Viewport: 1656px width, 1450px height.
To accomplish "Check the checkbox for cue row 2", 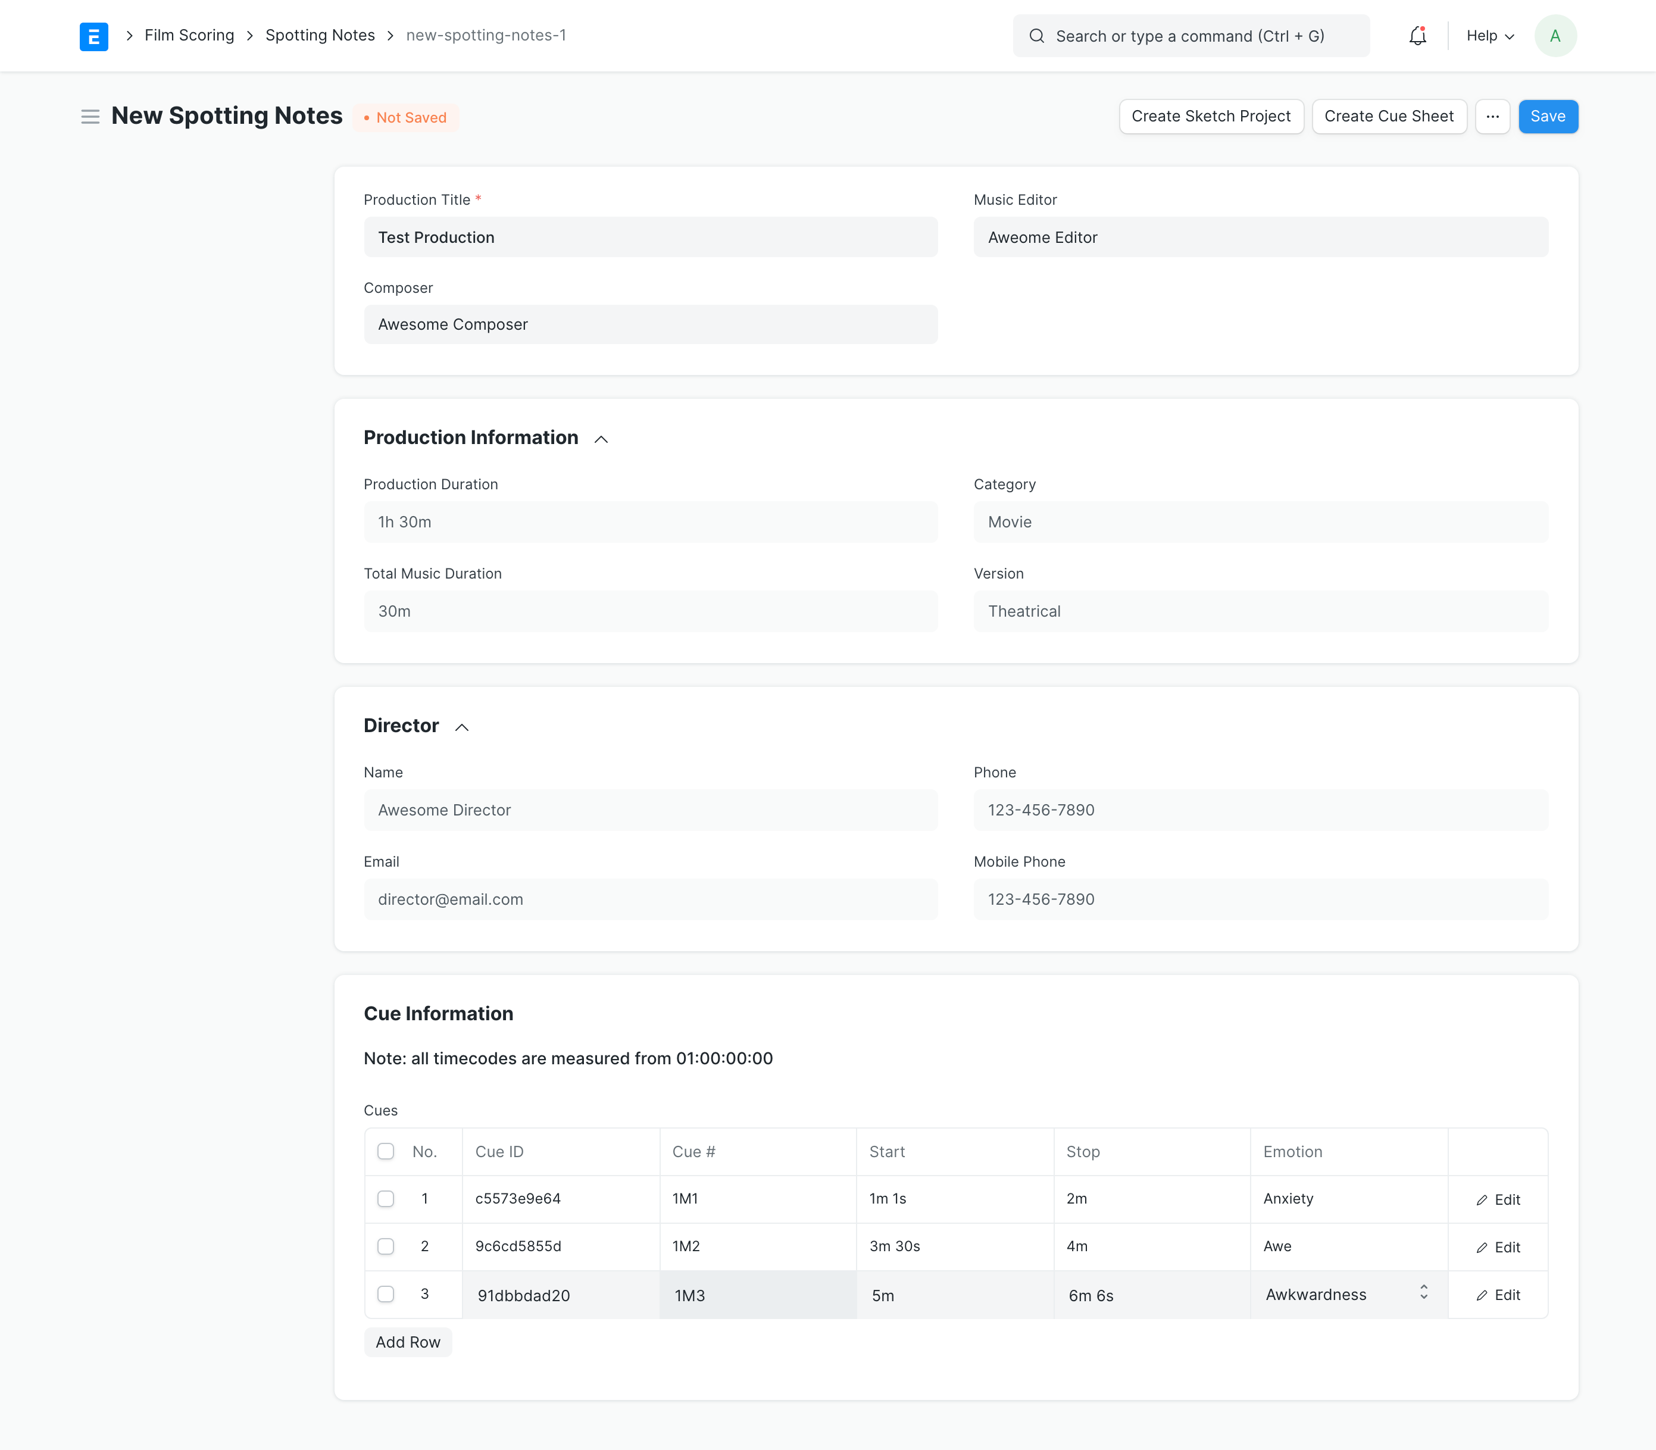I will pos(386,1246).
